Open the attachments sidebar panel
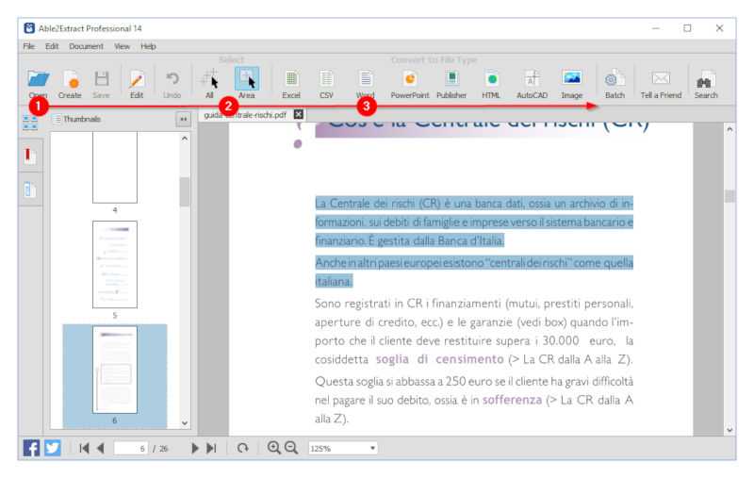The width and height of the screenshot is (754, 478). (29, 190)
